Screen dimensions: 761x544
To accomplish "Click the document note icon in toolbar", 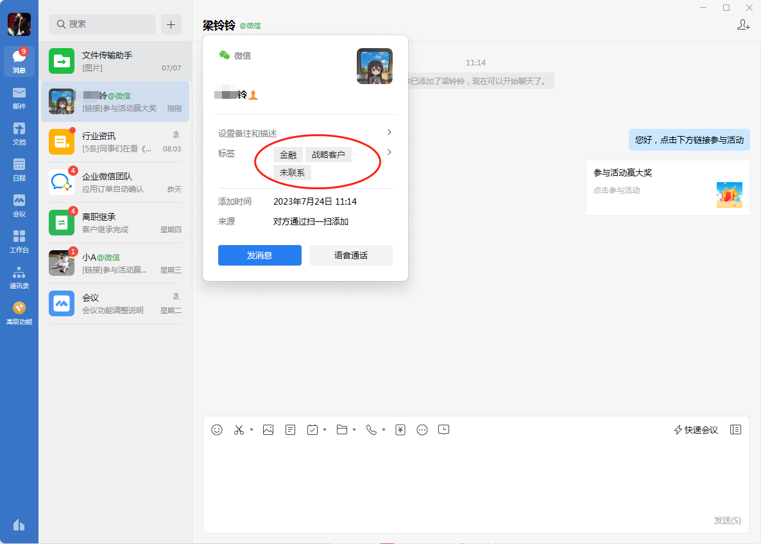I will pos(290,430).
